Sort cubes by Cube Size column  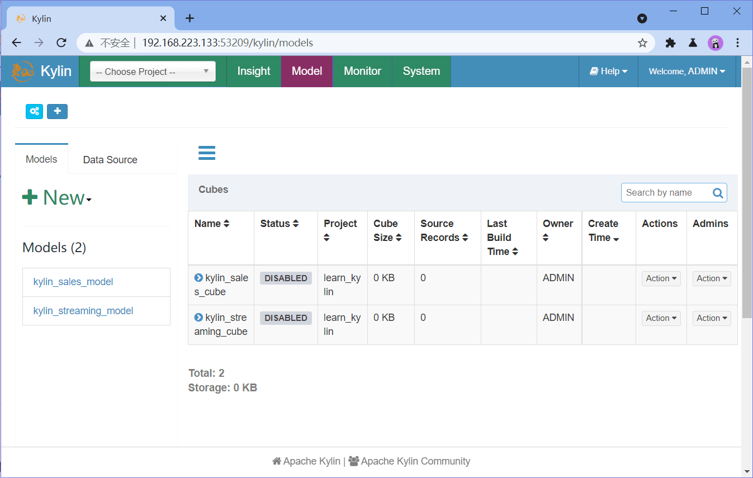click(388, 230)
